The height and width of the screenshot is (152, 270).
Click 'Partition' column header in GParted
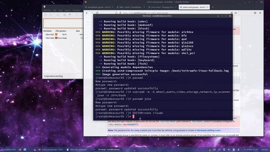click(47, 31)
